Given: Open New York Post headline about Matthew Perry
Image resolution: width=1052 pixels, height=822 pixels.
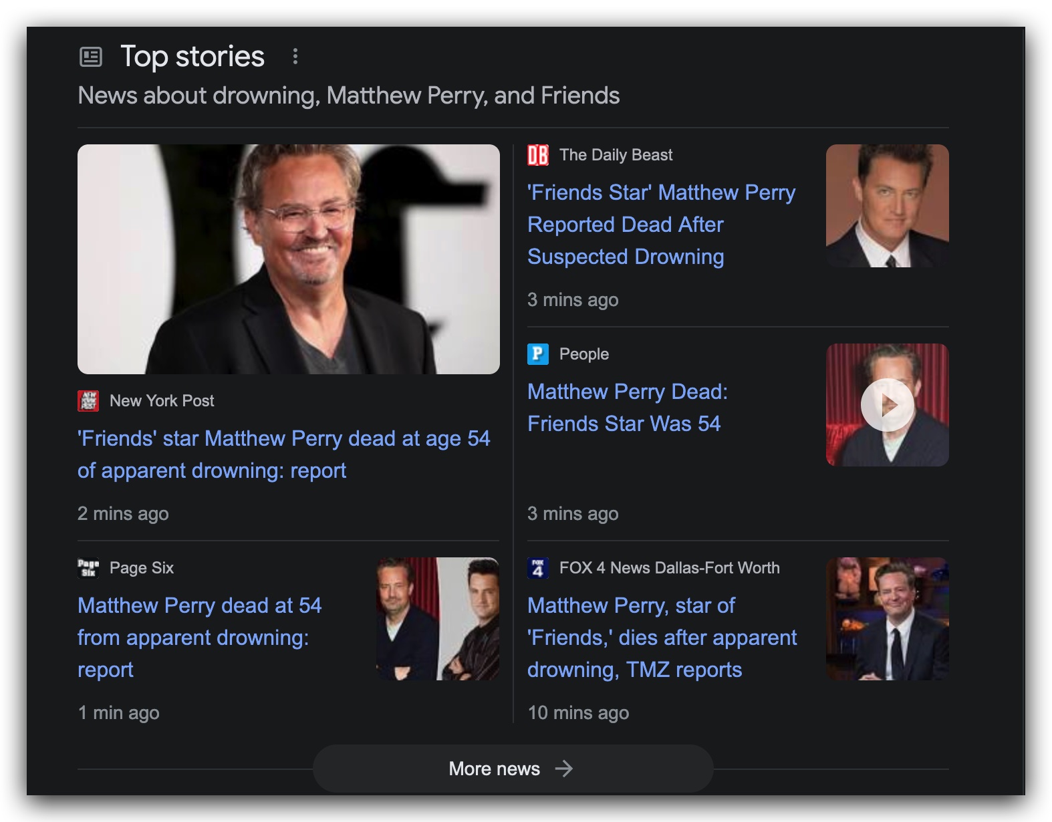Looking at the screenshot, I should tap(284, 454).
